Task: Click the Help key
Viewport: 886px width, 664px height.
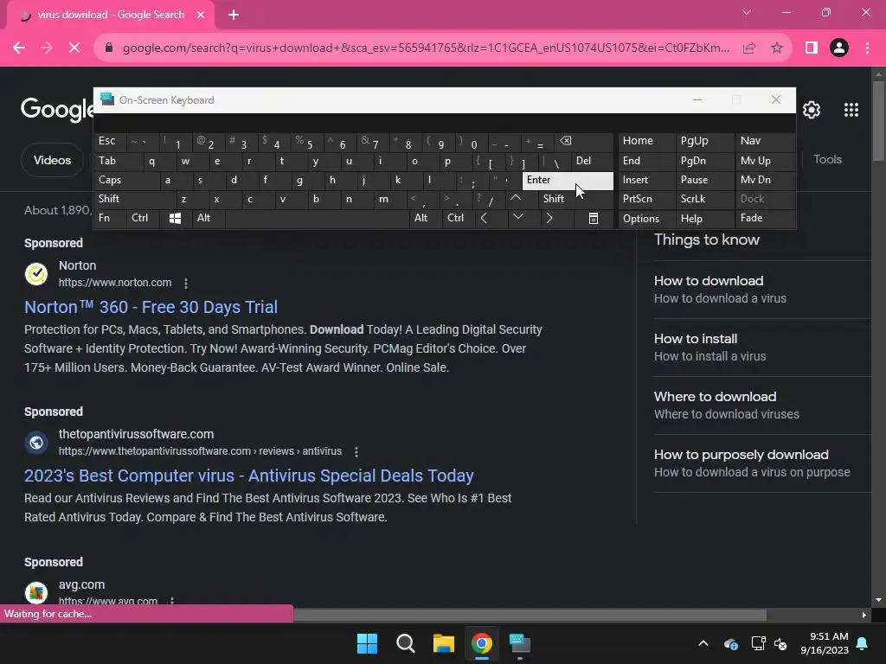Action: (704, 219)
